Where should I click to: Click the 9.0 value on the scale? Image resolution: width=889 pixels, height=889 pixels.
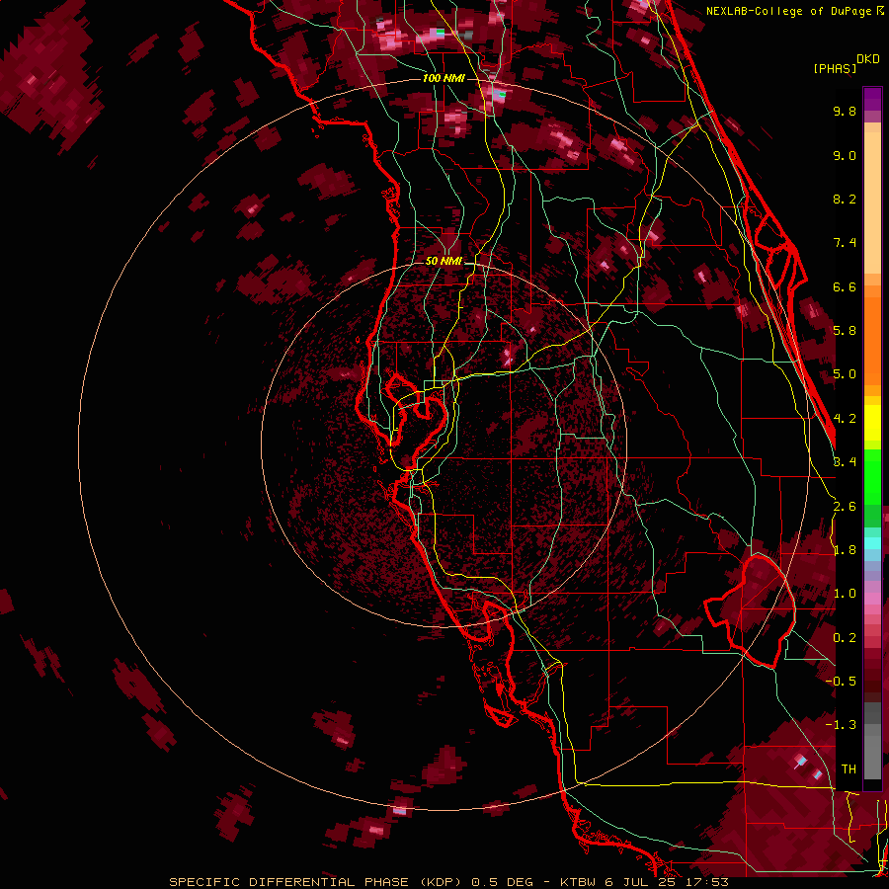tap(845, 155)
